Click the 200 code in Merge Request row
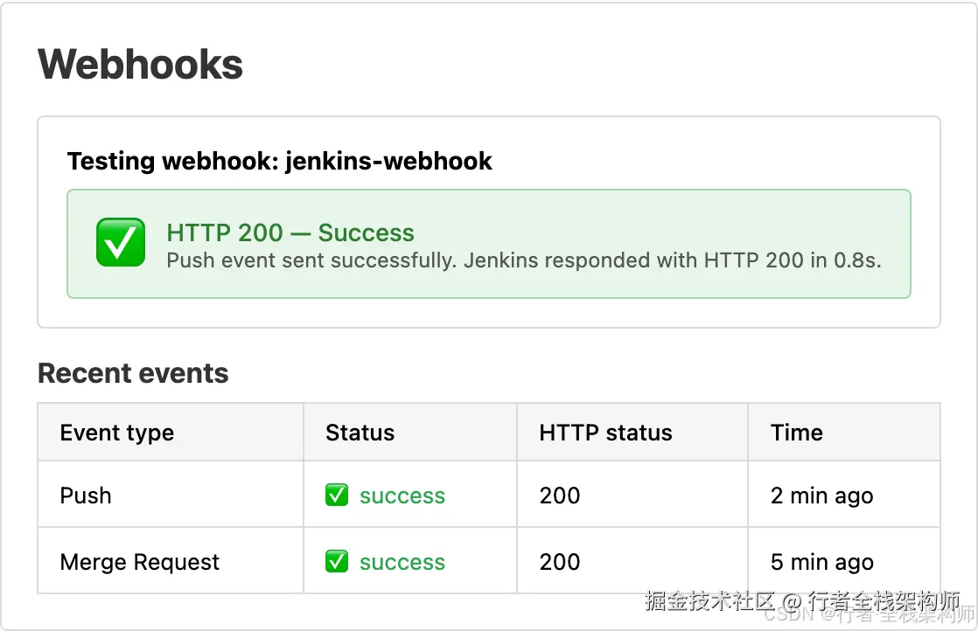The width and height of the screenshot is (978, 631). coord(560,562)
